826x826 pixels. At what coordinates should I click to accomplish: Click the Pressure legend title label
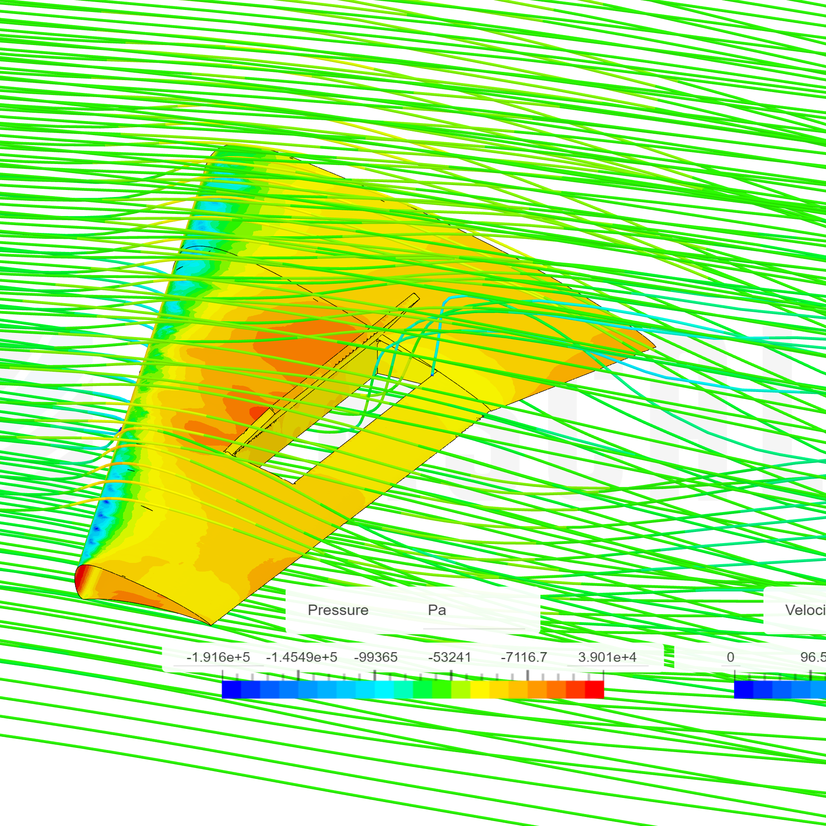pos(338,610)
